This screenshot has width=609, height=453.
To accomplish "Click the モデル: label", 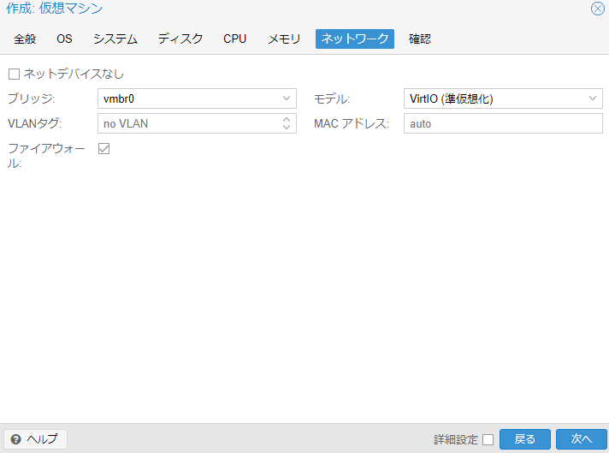I will point(332,98).
